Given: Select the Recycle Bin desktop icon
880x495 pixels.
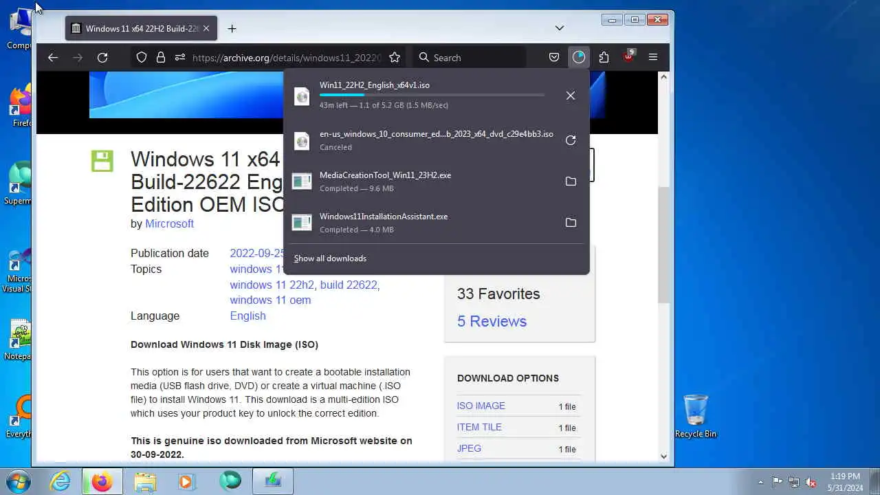Looking at the screenshot, I should click(696, 417).
